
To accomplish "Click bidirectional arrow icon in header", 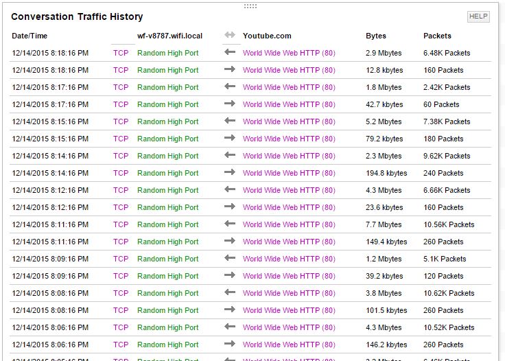I will [230, 35].
